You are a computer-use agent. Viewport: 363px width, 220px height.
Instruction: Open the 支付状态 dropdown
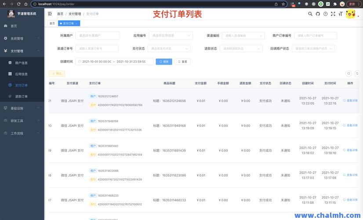[169, 48]
